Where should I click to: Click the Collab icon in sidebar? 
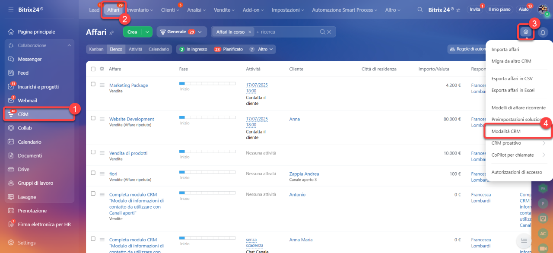11,128
